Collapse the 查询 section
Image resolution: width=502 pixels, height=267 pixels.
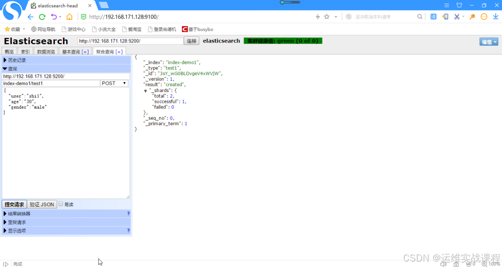point(66,68)
